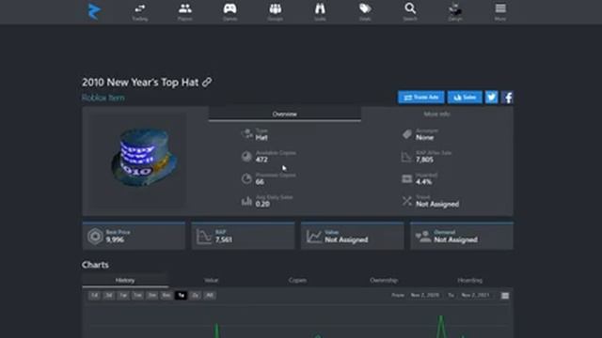Screen dimensions: 602x338
Task: Select the RAP value 7,561
Action: (224, 240)
